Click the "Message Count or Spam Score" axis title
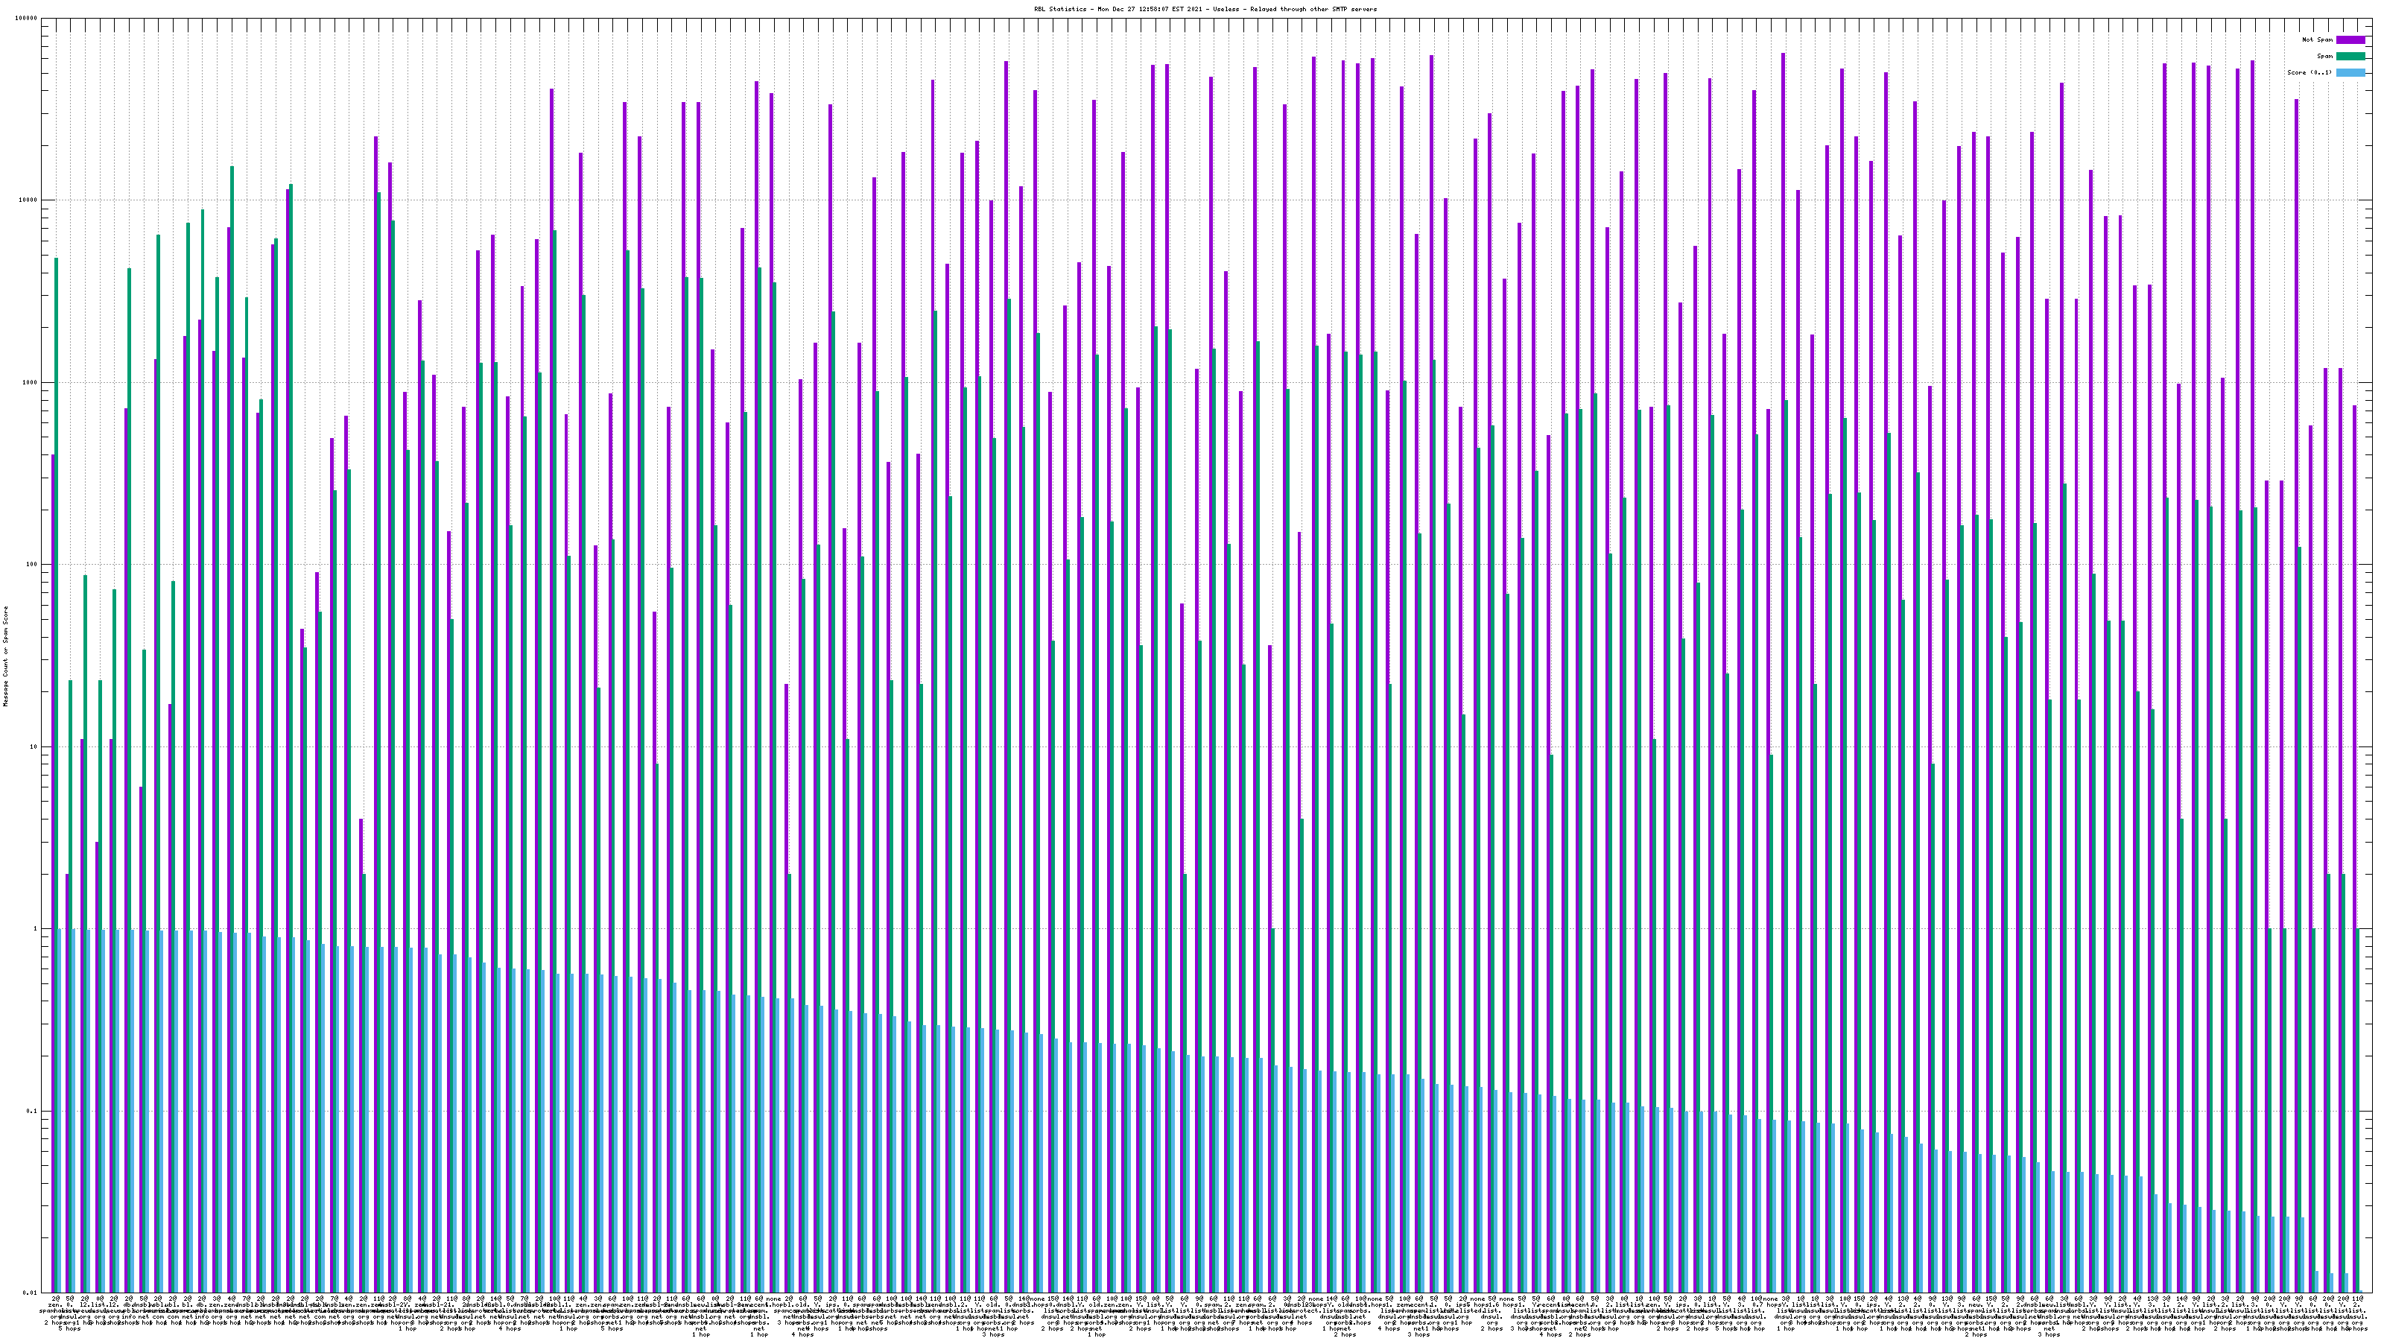2384x1341 pixels. point(5,656)
